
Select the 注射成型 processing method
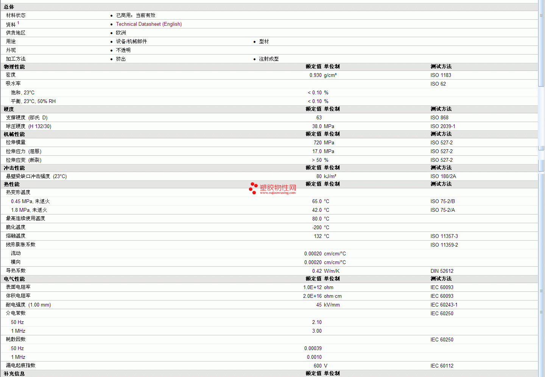click(x=269, y=59)
